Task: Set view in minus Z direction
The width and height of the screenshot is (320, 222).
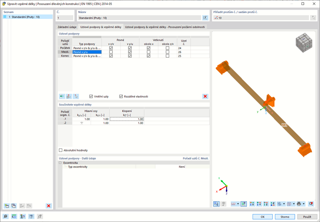Action: pos(273,203)
